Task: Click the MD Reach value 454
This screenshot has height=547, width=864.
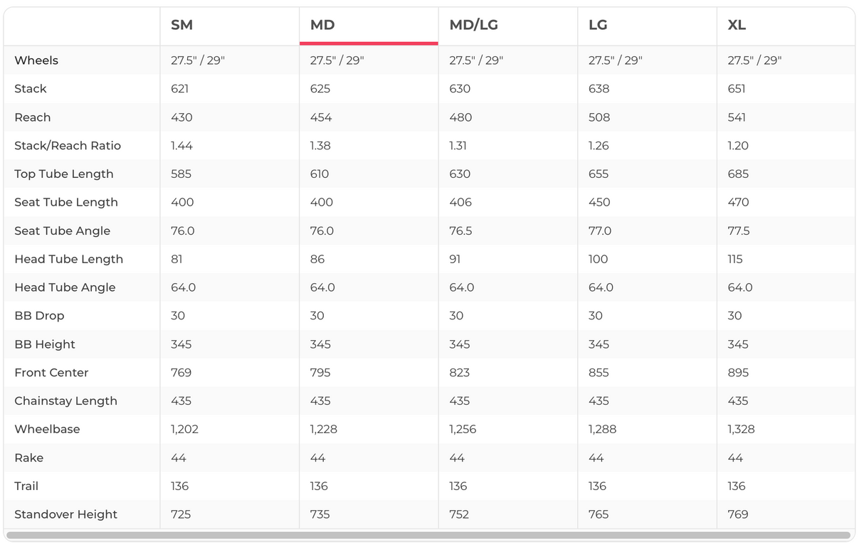Action: [x=320, y=117]
